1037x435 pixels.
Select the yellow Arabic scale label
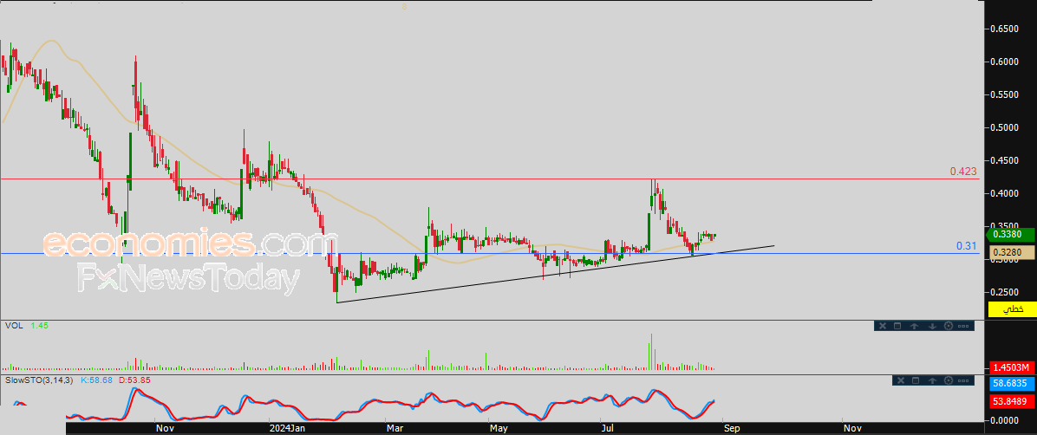[x=1011, y=308]
